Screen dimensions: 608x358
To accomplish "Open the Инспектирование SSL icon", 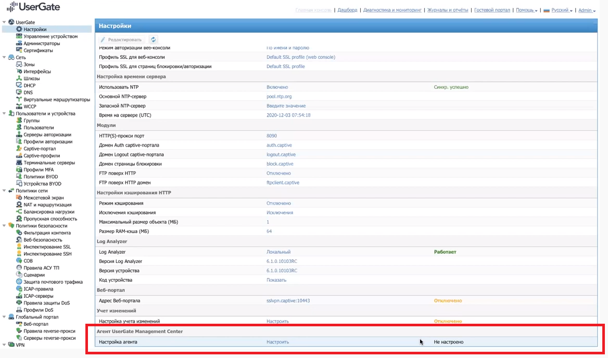I will [x=19, y=246].
